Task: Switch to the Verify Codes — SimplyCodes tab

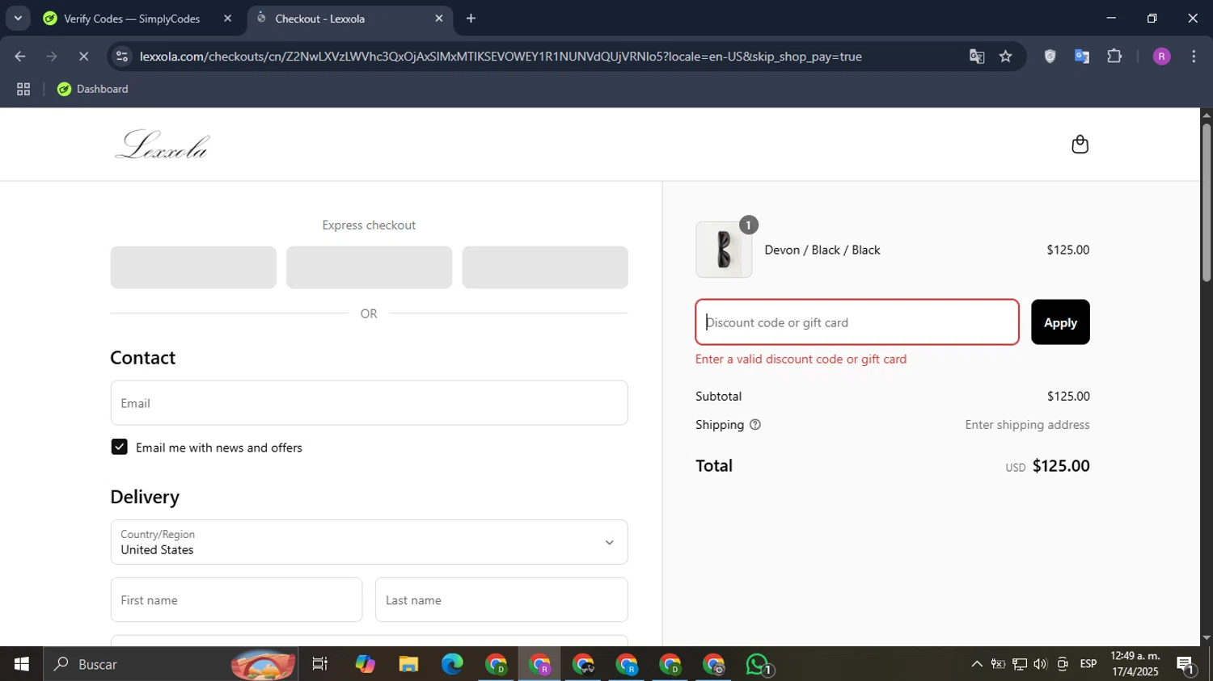Action: coord(132,19)
